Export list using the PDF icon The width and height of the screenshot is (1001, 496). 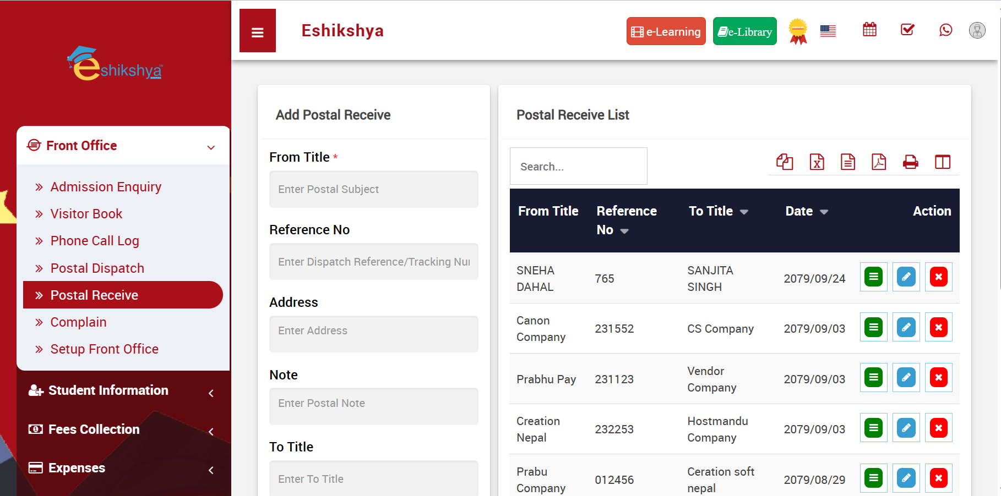coord(879,162)
